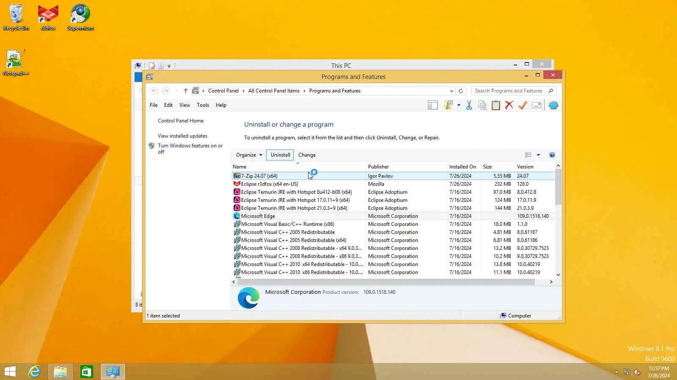This screenshot has width=677, height=380.
Task: Click the Properties icon in This PC title bar
Action: [152, 66]
